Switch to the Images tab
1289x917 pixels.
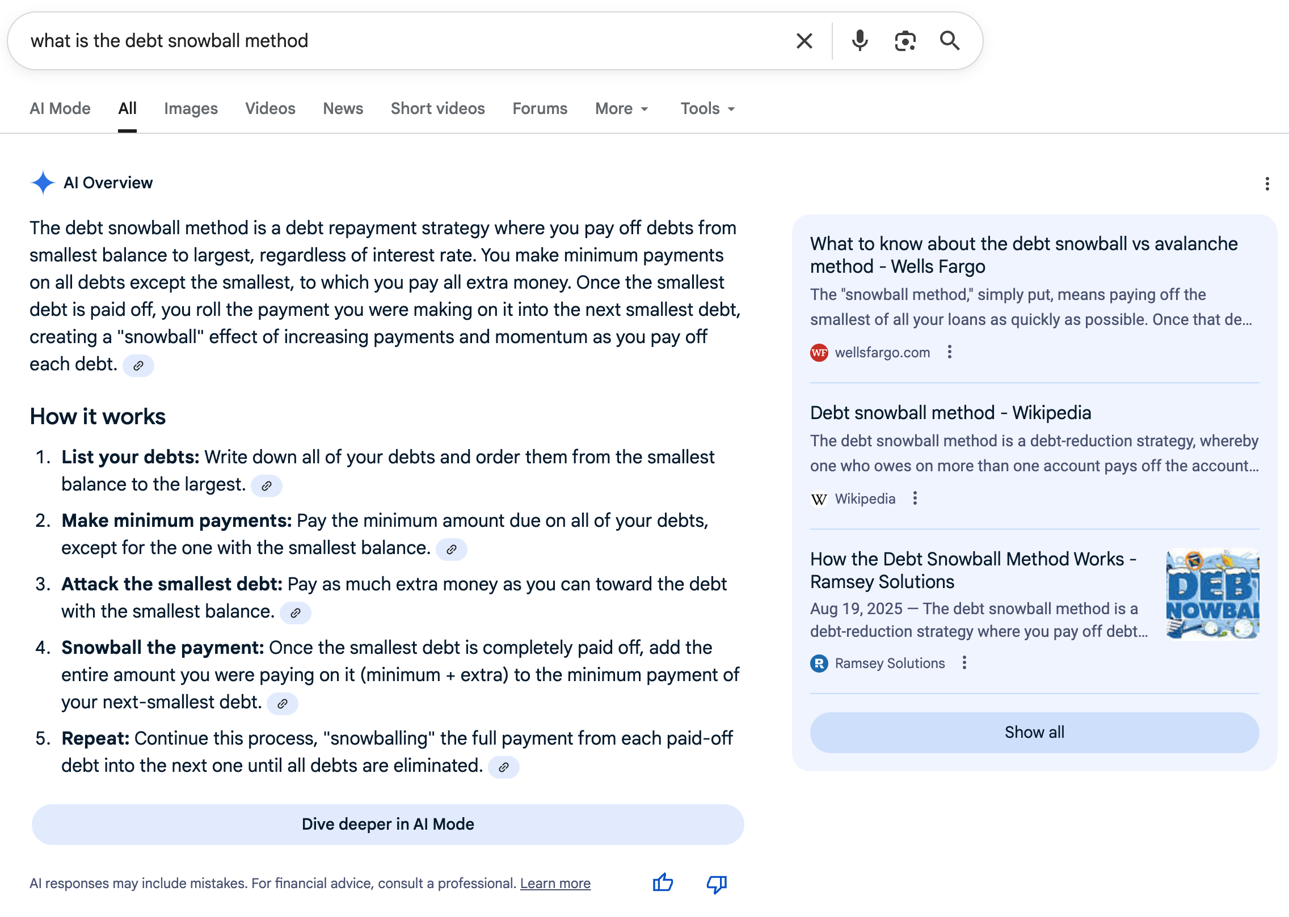pyautogui.click(x=191, y=108)
